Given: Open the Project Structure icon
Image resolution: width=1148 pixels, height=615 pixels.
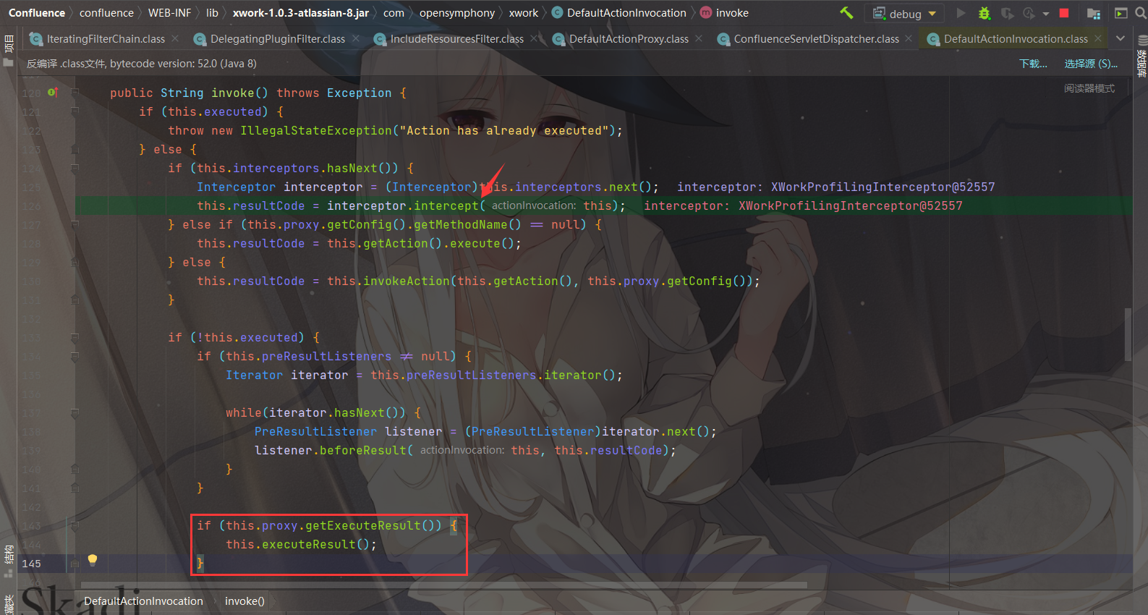Looking at the screenshot, I should [x=1094, y=13].
